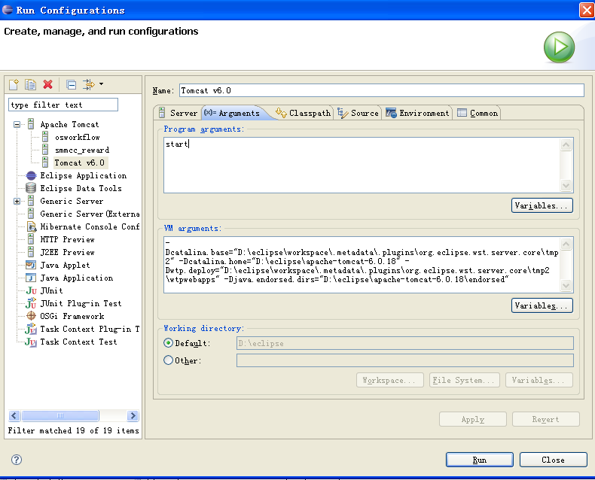Click the tree horizontal scrollbar thumb
Viewport: 595px width, 480px height.
60,415
